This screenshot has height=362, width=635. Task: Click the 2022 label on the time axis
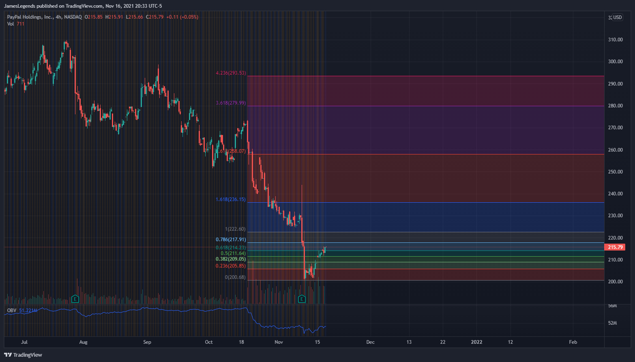[476, 342]
